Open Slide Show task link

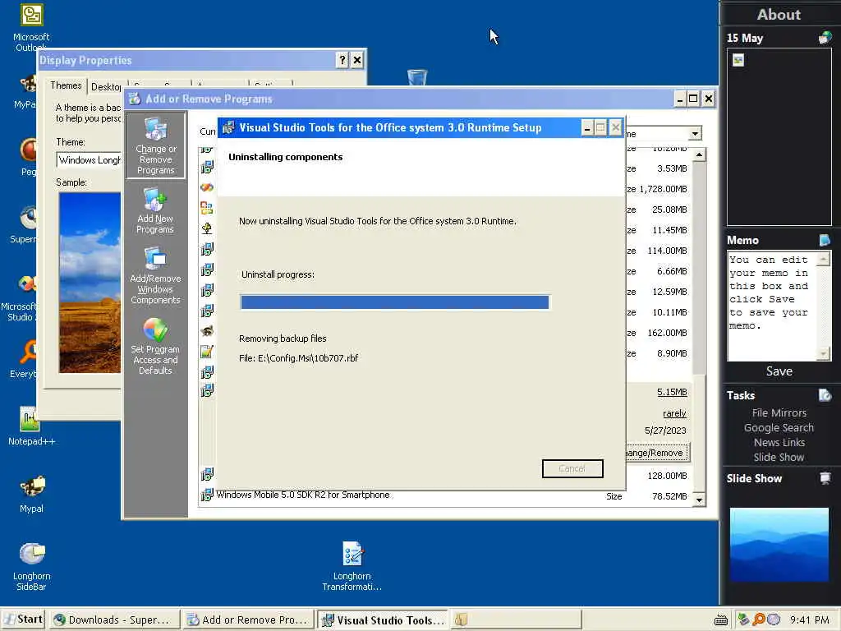point(779,457)
